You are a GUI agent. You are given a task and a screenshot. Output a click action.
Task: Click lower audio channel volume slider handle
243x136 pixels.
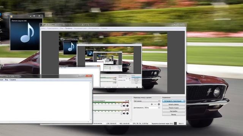pos(121,113)
